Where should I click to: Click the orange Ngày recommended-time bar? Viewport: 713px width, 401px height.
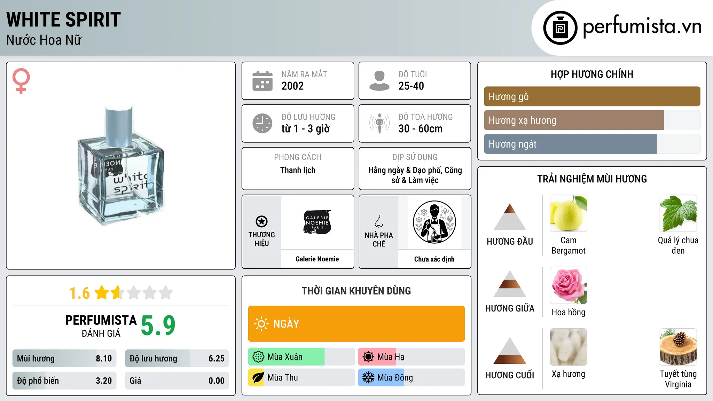coord(356,324)
